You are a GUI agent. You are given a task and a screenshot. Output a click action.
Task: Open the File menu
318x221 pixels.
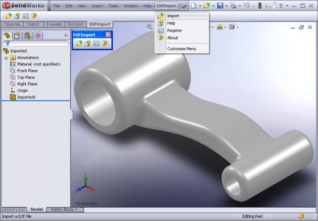pos(56,6)
